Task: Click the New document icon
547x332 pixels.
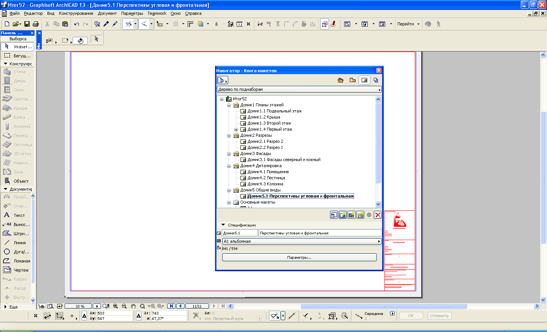Action: [x=7, y=24]
